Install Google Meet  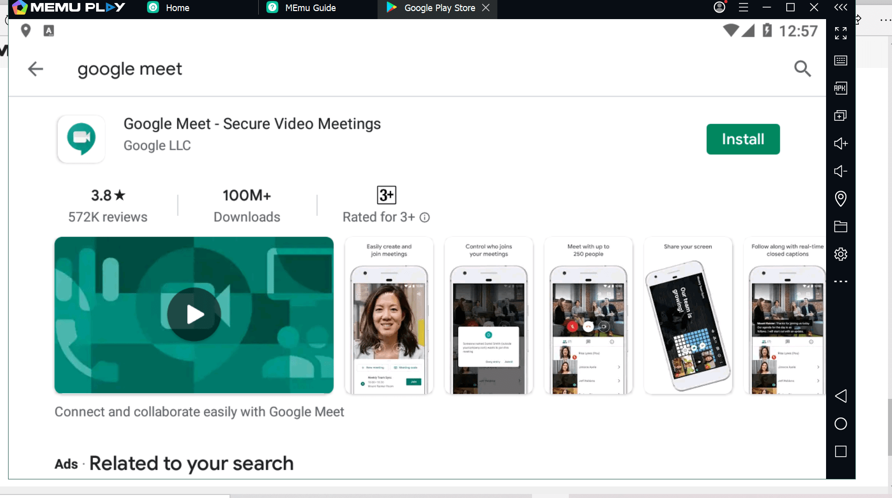pyautogui.click(x=743, y=139)
